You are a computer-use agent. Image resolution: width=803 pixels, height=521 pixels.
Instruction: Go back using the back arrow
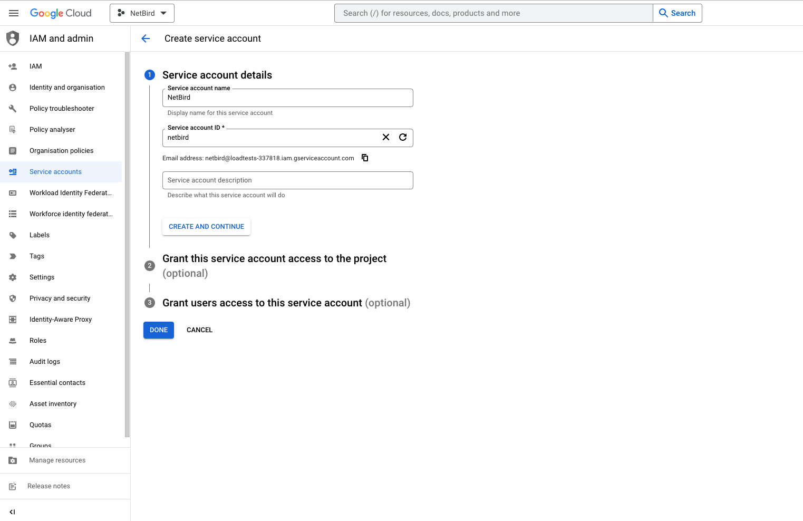tap(146, 38)
